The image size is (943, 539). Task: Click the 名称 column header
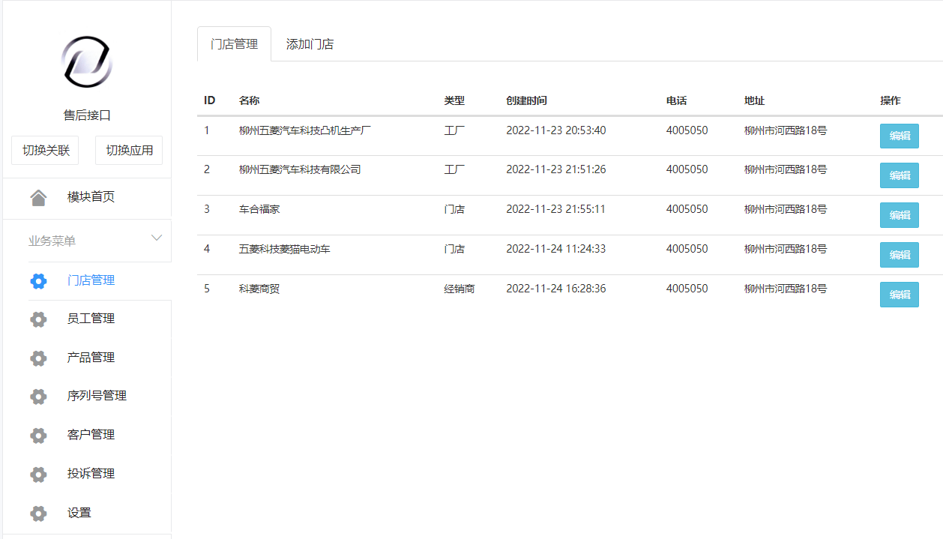point(249,100)
